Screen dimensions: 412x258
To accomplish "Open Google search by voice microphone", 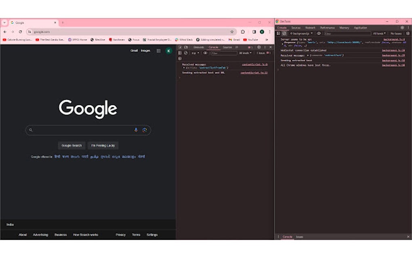I will [x=136, y=130].
